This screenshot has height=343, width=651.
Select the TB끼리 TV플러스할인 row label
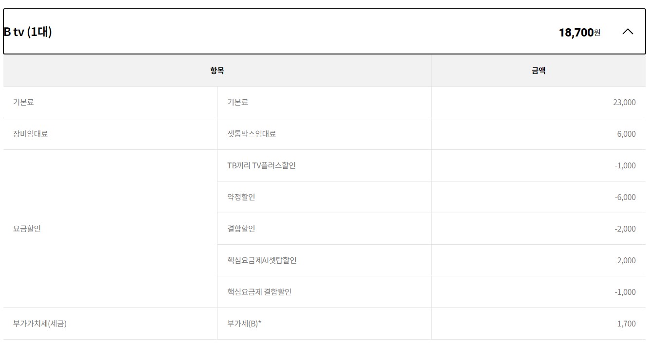coord(261,165)
